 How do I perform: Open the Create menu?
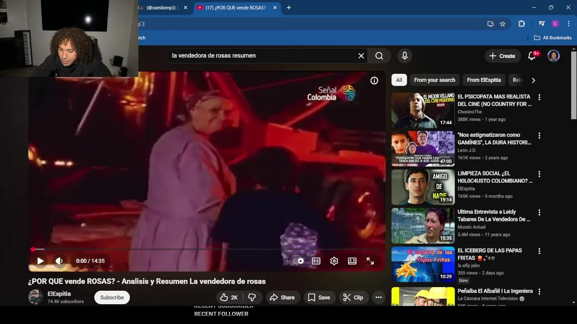502,56
